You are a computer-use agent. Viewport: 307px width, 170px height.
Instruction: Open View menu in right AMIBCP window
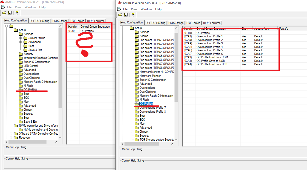(x=134, y=9)
